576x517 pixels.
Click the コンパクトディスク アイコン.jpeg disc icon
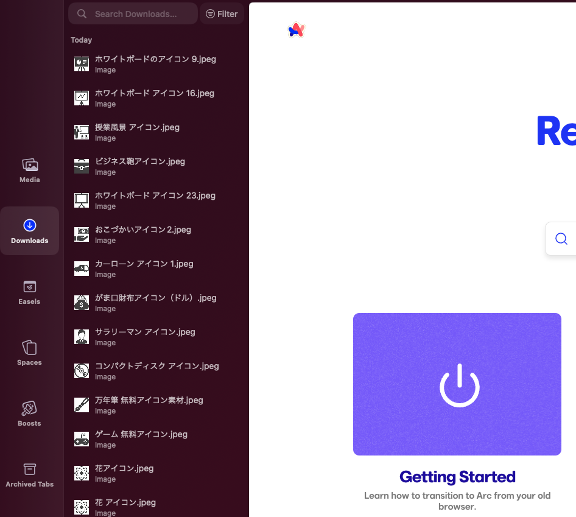pos(82,371)
